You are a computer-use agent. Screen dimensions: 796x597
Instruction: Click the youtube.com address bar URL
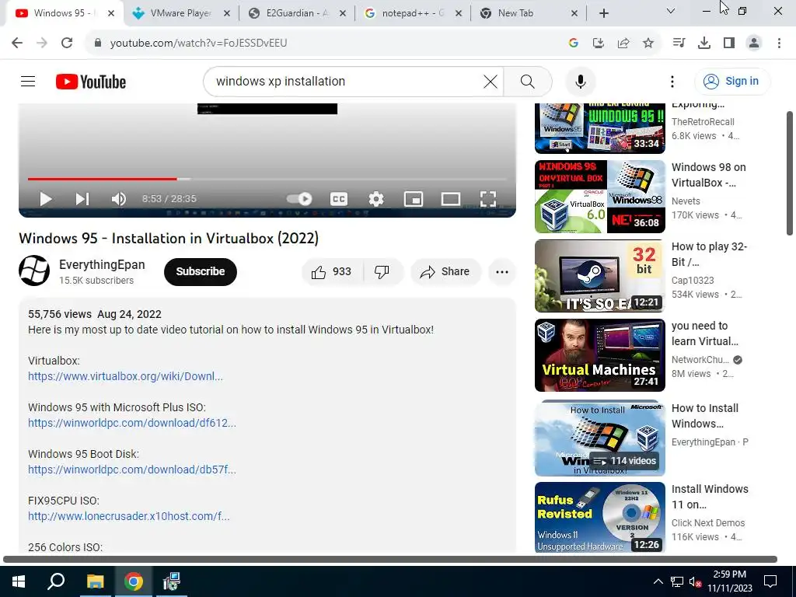(x=198, y=44)
